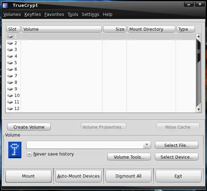The height and width of the screenshot is (191, 207).
Task: Sort by the Size column header
Action: (x=115, y=29)
